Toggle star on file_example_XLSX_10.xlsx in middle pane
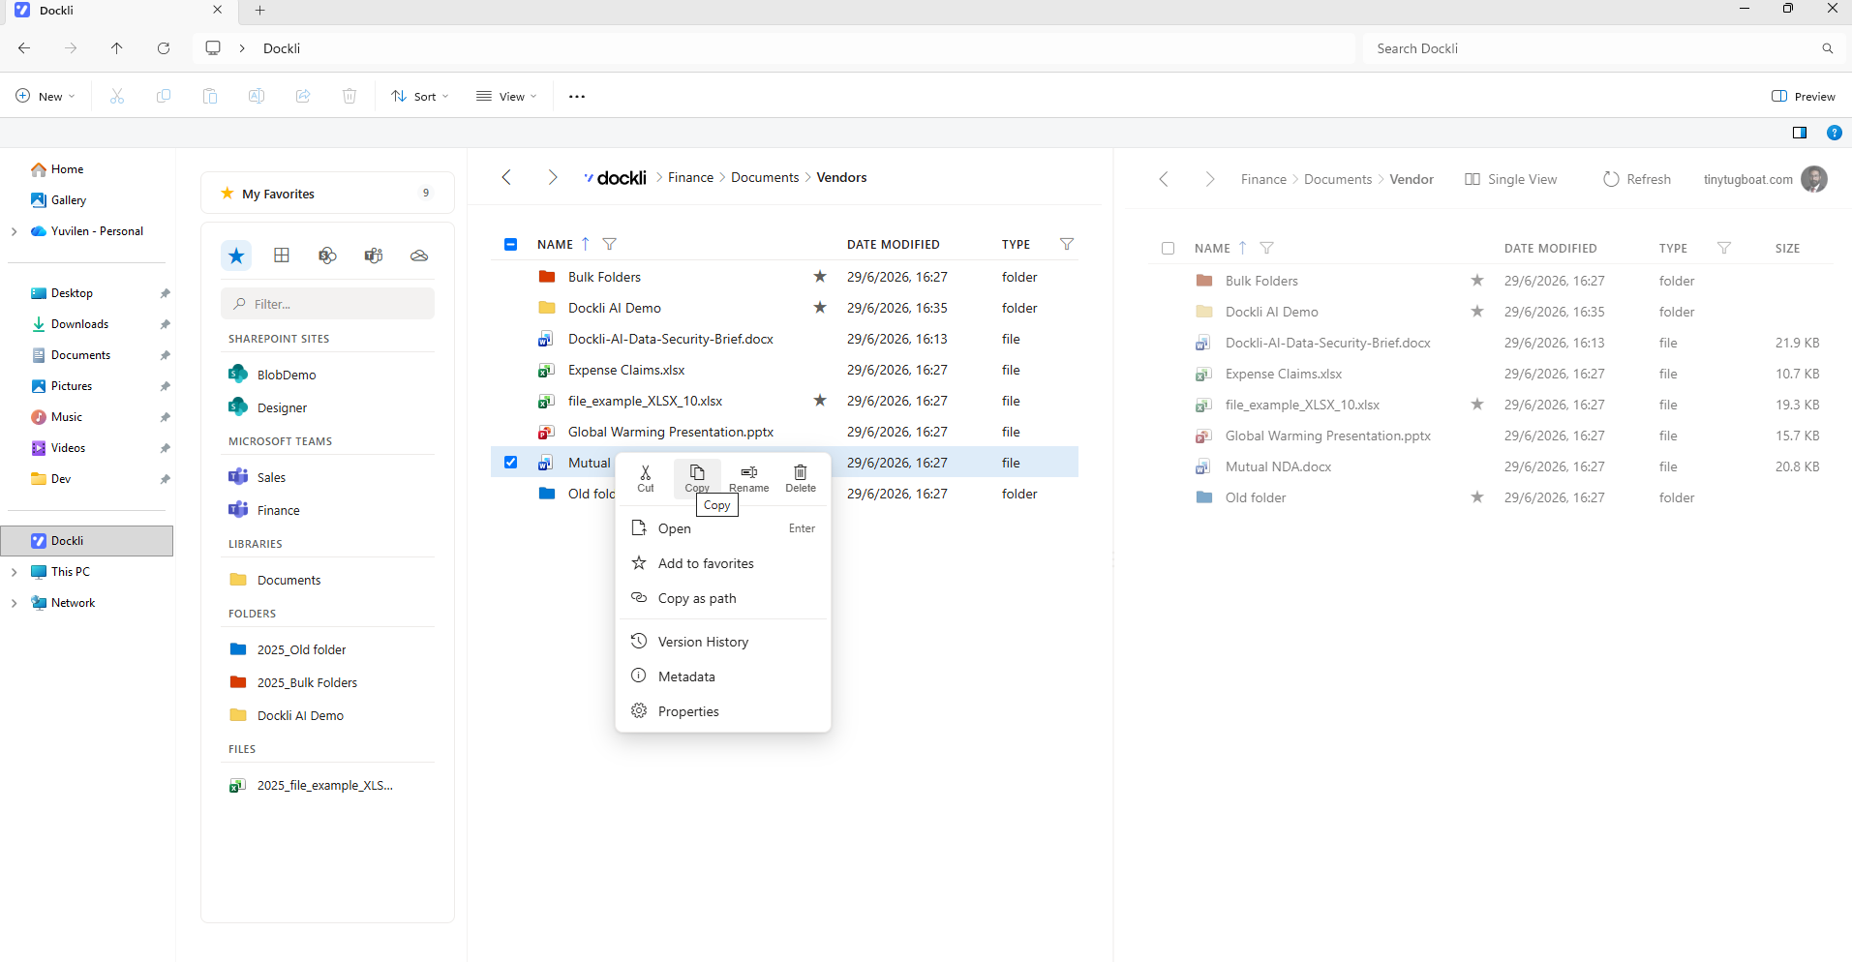1852x962 pixels. pyautogui.click(x=820, y=401)
